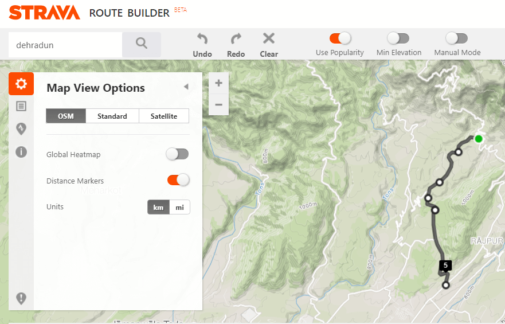Image resolution: width=505 pixels, height=324 pixels.
Task: Open the alert pin icon at sidebar bottom
Action: click(x=21, y=298)
